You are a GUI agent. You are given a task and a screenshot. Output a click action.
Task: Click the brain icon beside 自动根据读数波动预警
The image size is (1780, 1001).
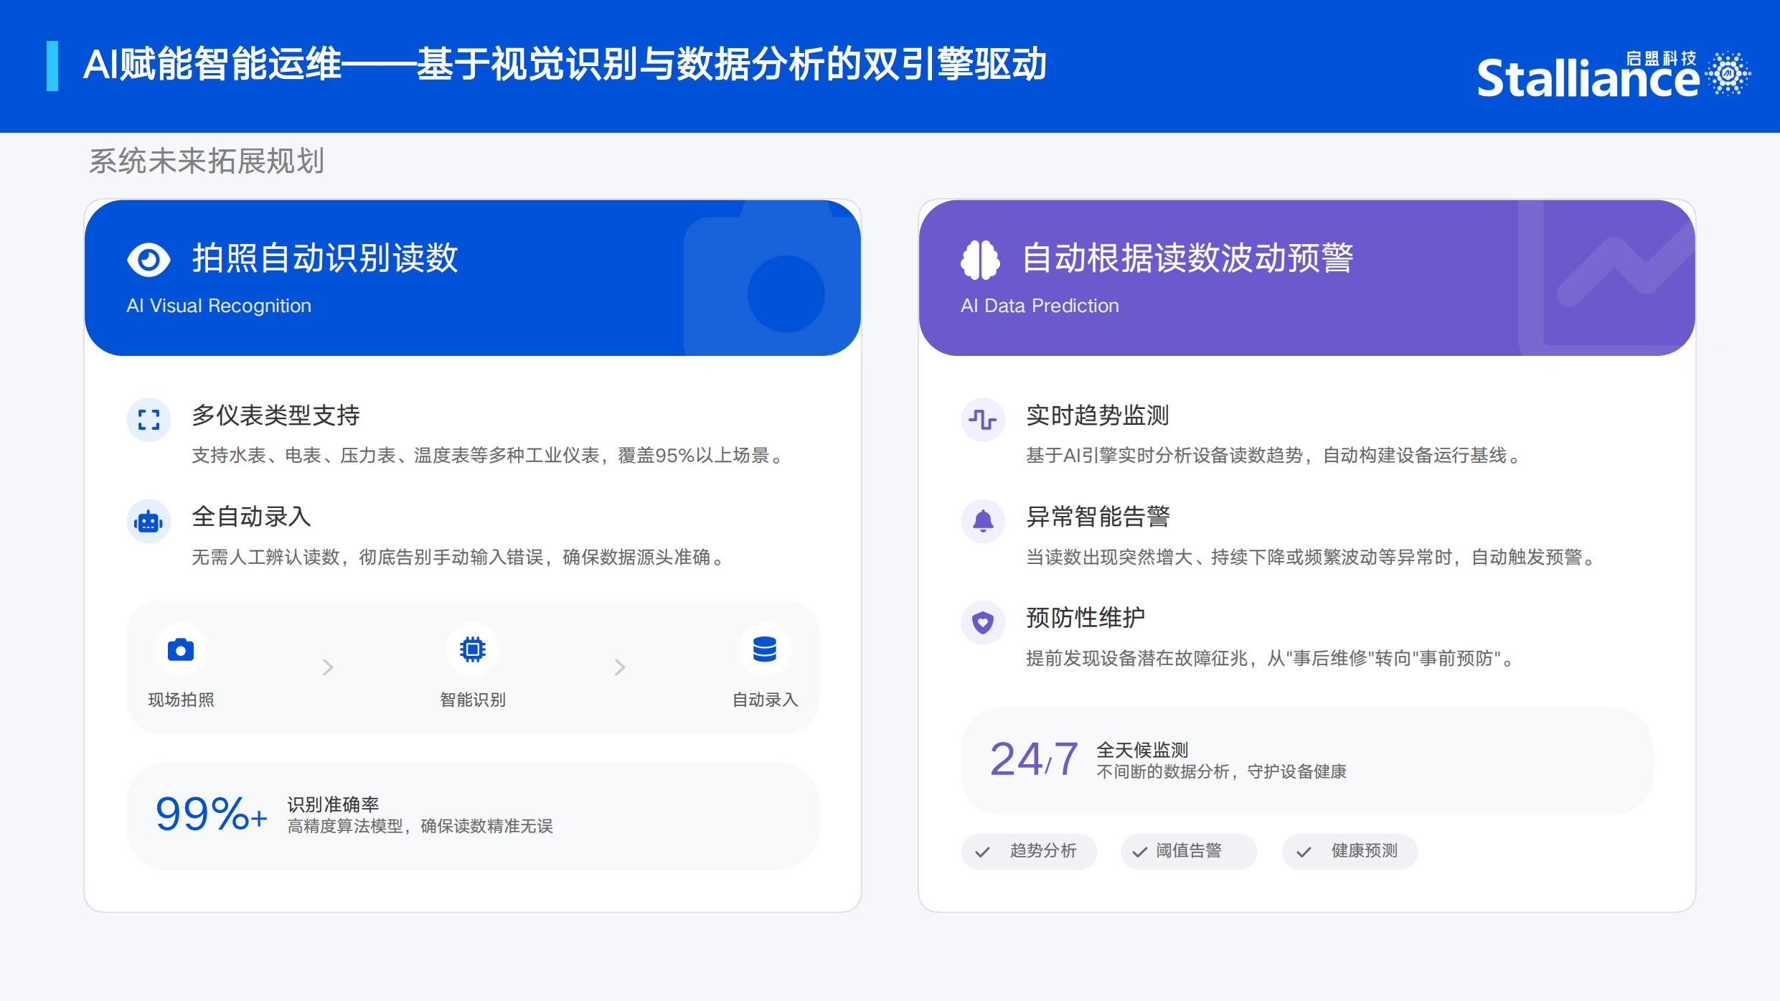click(x=980, y=259)
